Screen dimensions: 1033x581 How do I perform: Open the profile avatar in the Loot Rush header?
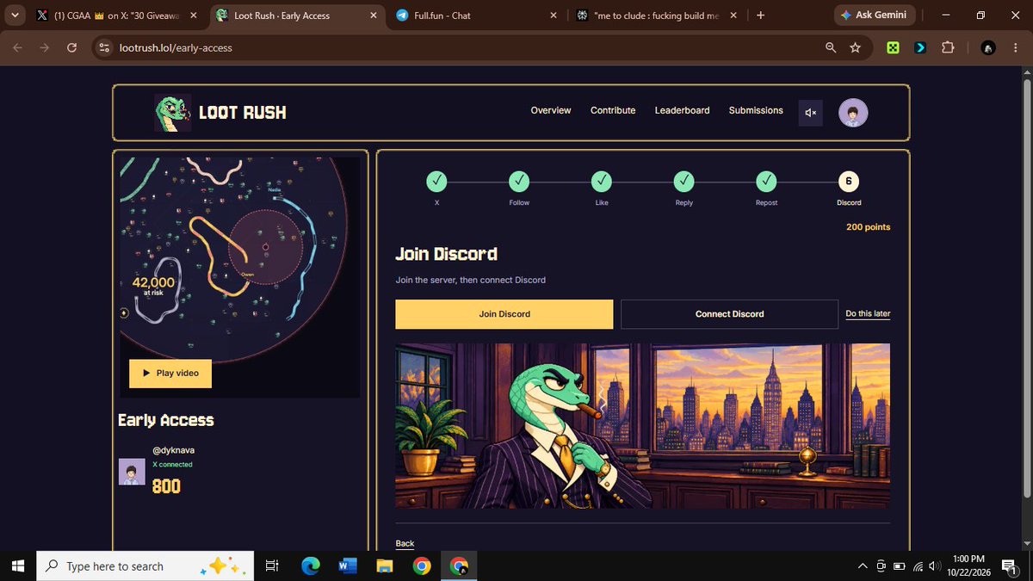[853, 113]
